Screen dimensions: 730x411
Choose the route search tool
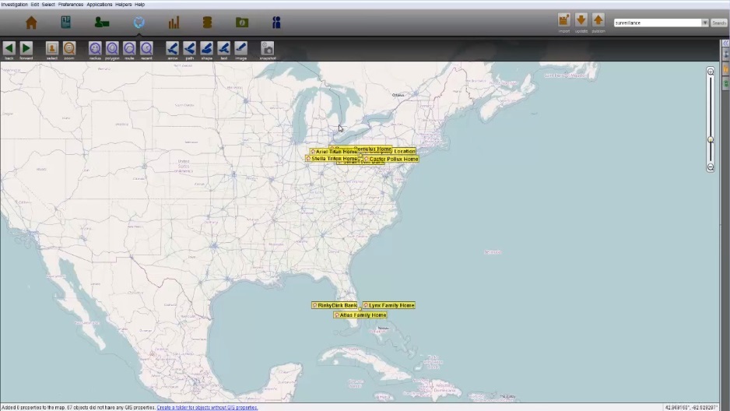tap(129, 48)
